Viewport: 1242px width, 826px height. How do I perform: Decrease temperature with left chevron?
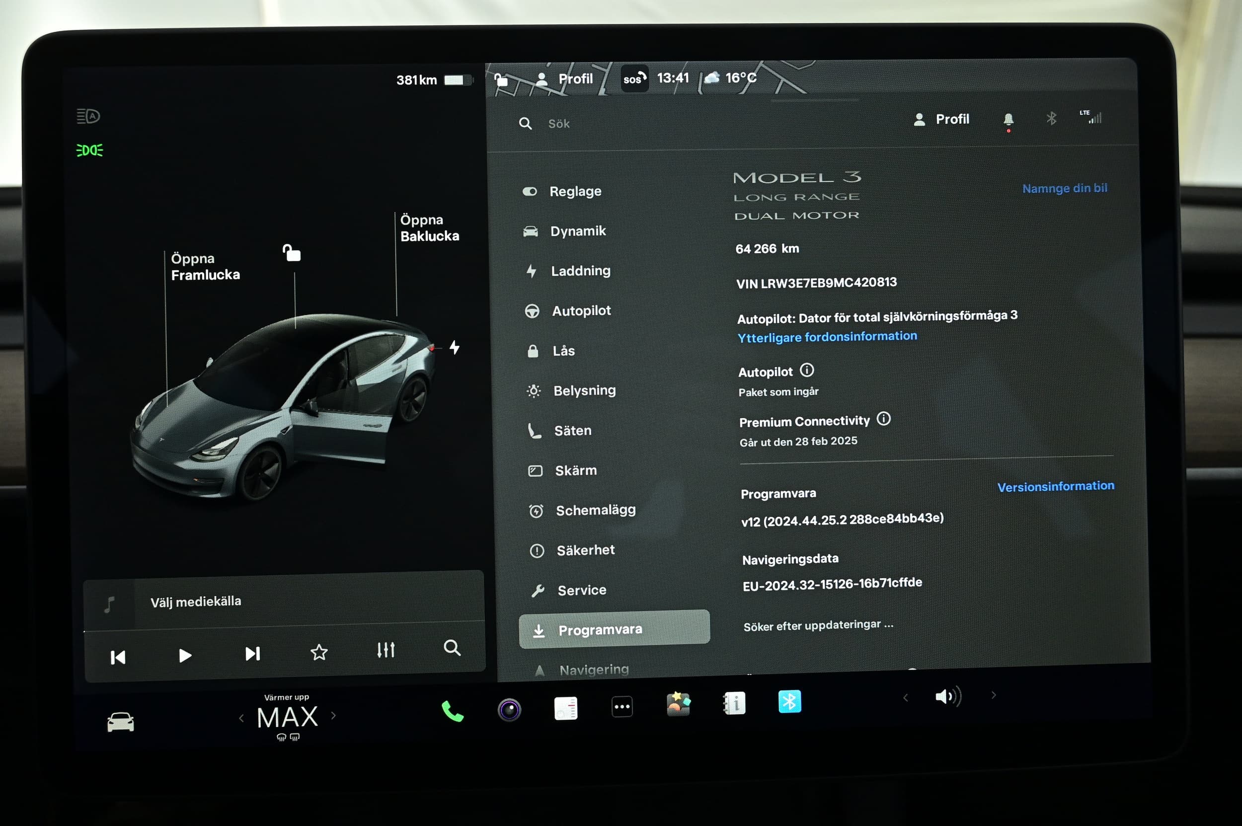coord(241,718)
